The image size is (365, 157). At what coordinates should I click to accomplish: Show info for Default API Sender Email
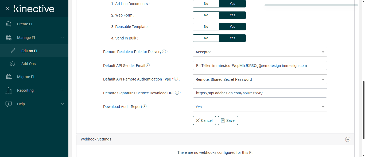(x=148, y=65)
